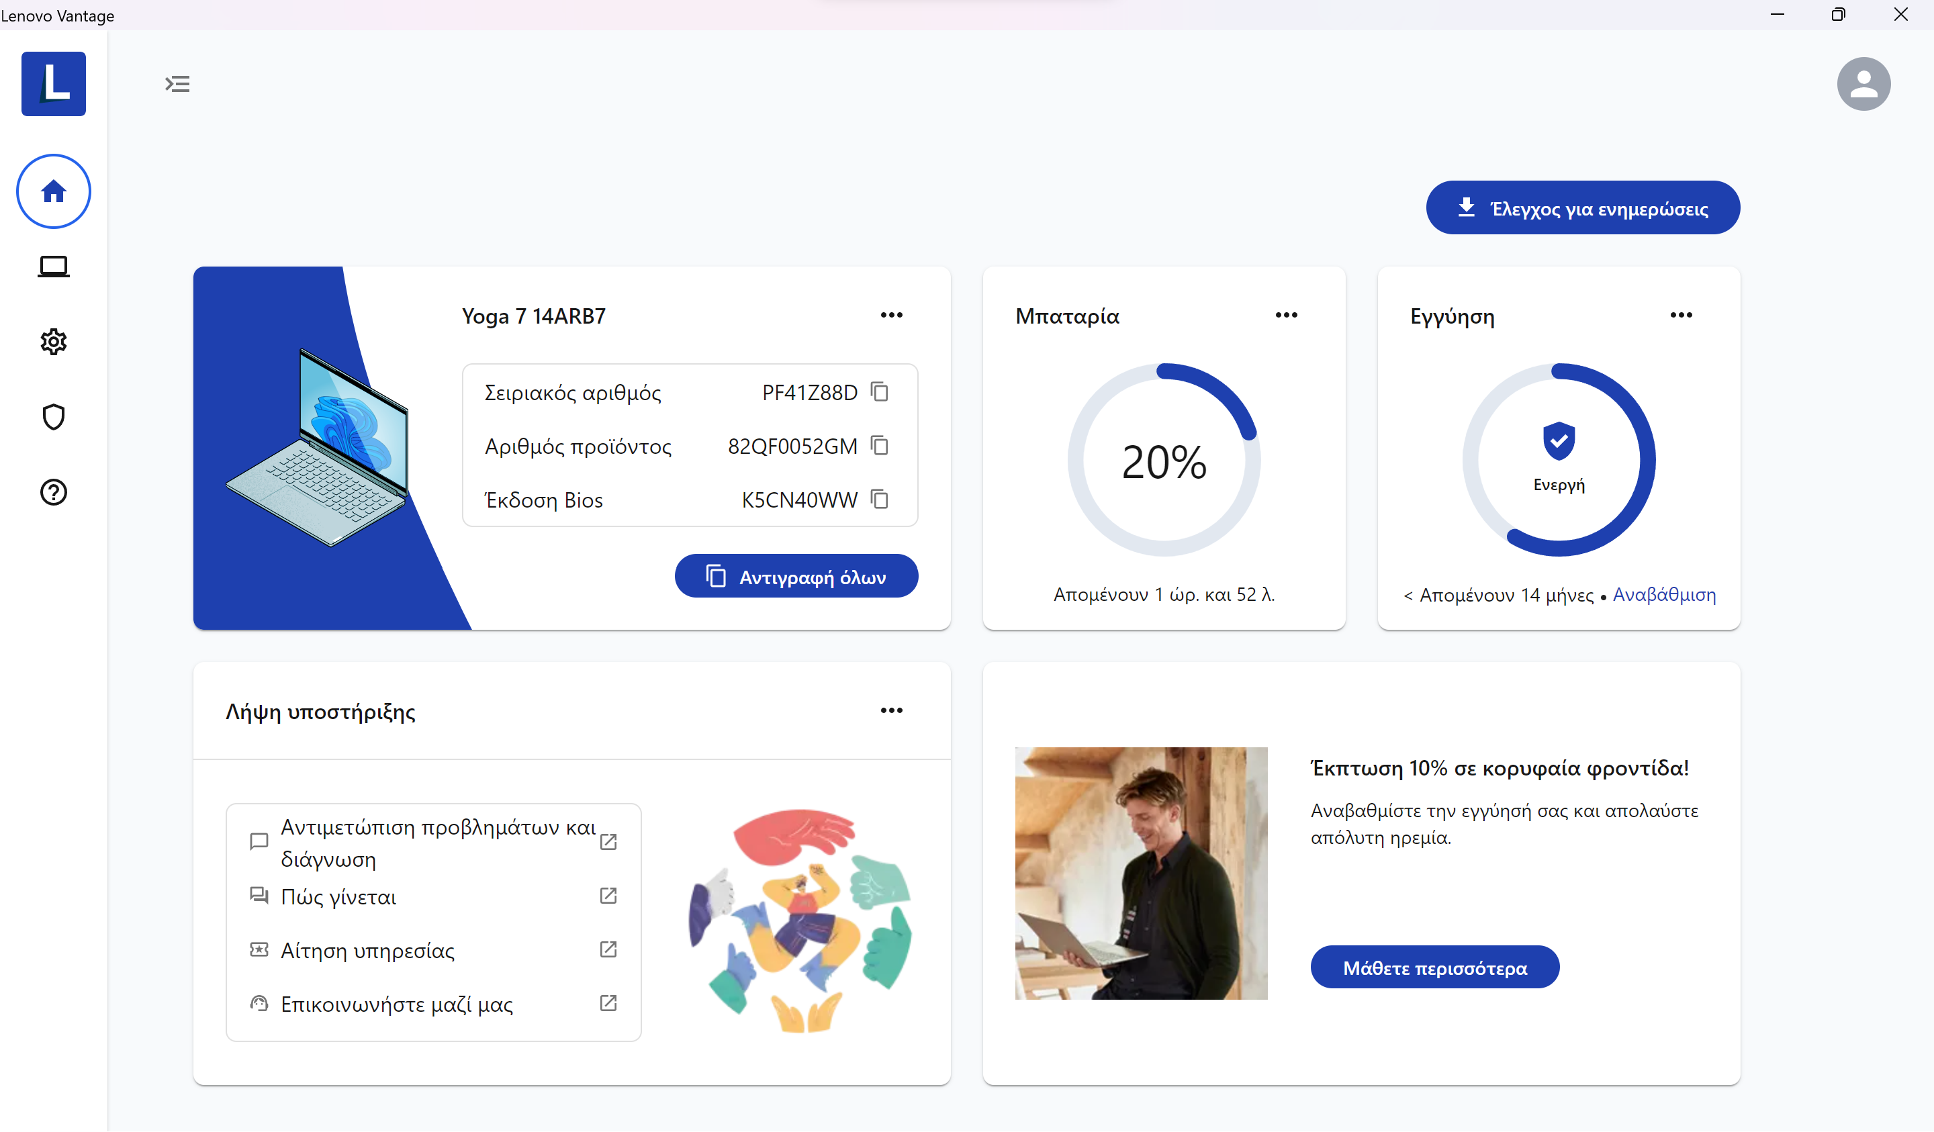
Task: Click the Μπαταρία card title
Action: (x=1067, y=316)
